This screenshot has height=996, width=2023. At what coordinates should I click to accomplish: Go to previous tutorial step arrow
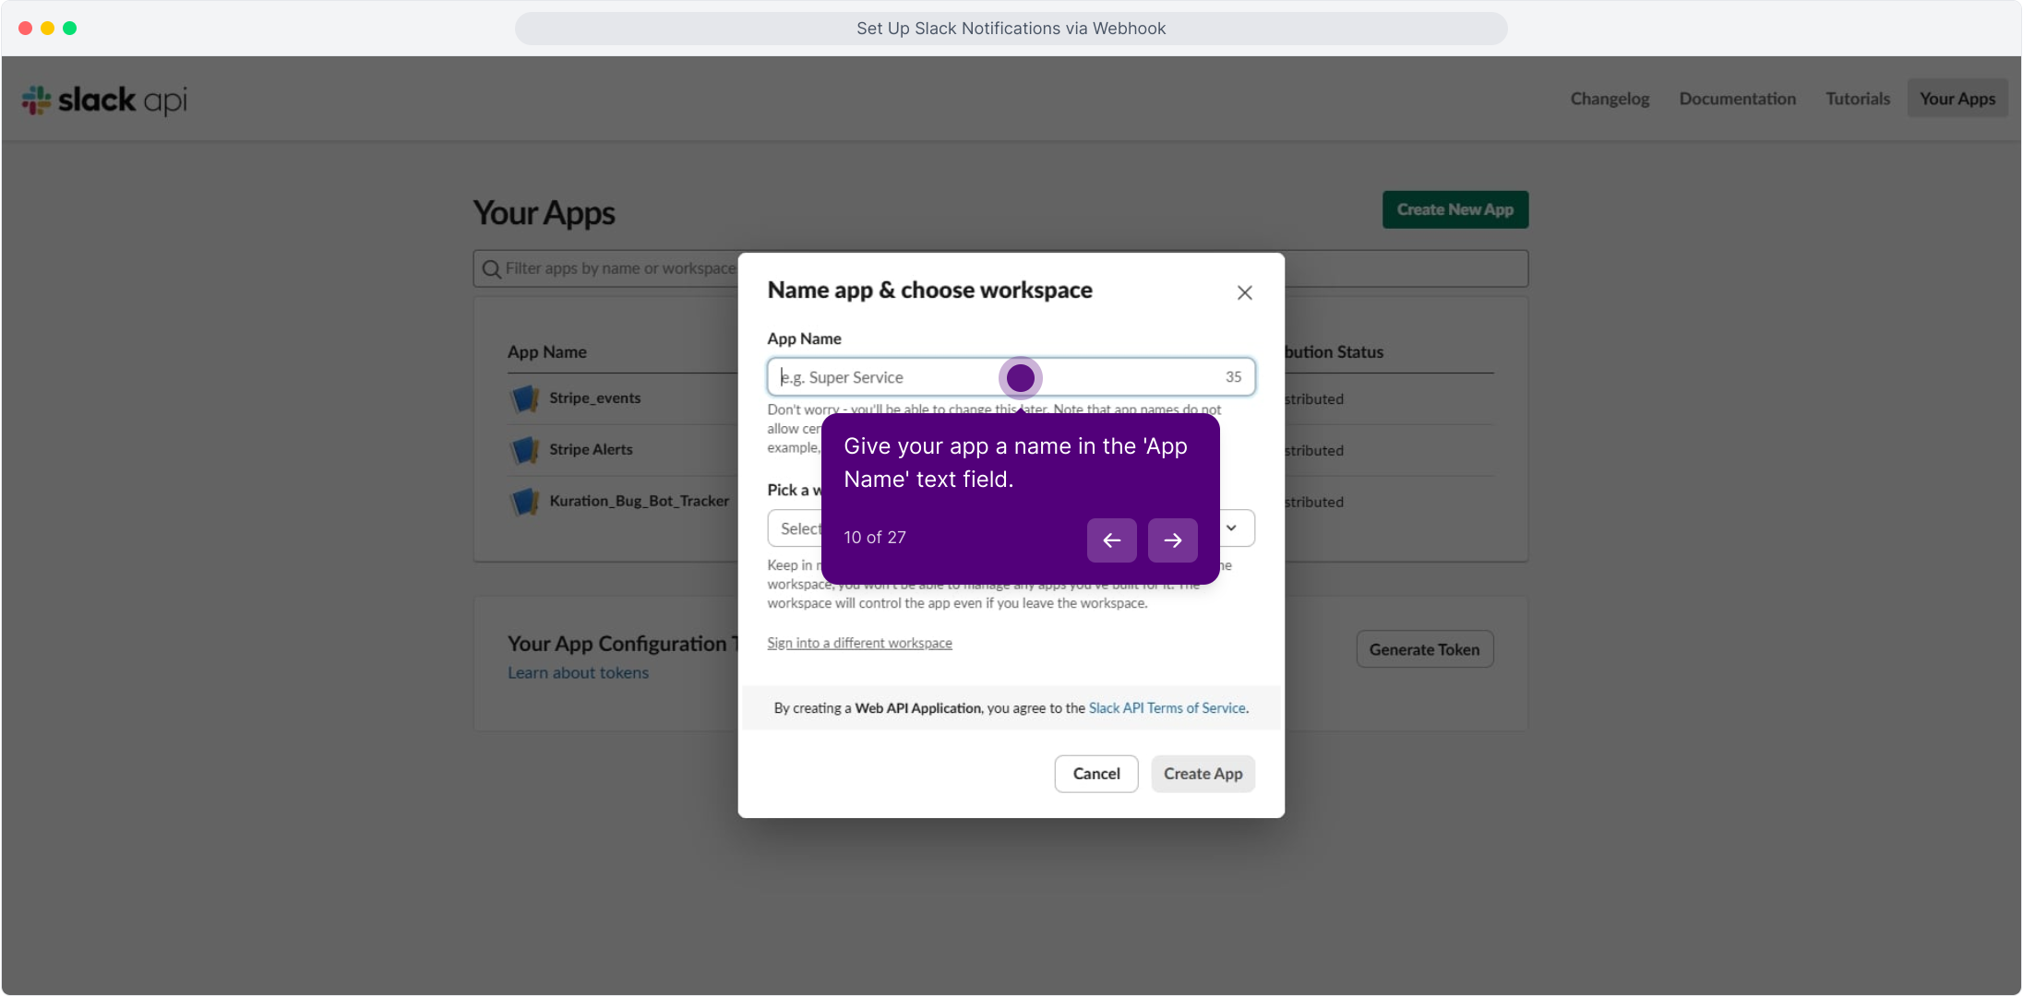pos(1111,540)
